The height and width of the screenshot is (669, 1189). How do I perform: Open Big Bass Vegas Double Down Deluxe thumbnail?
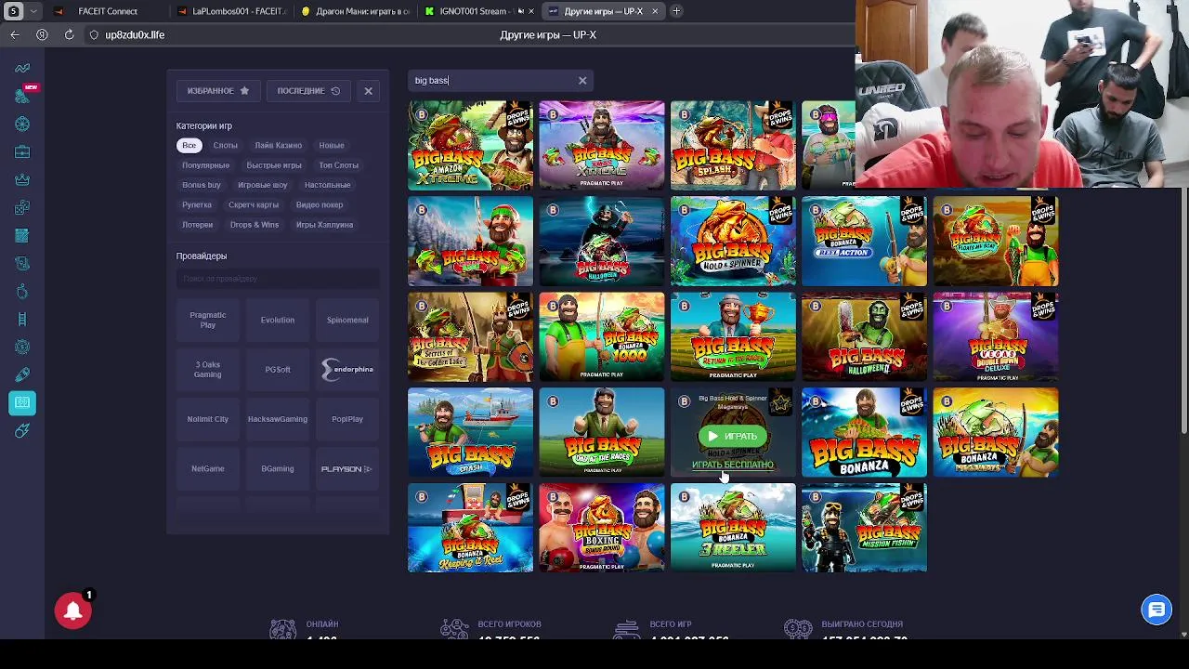click(996, 337)
